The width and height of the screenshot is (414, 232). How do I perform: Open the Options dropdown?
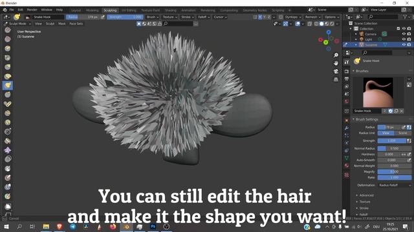coord(332,17)
